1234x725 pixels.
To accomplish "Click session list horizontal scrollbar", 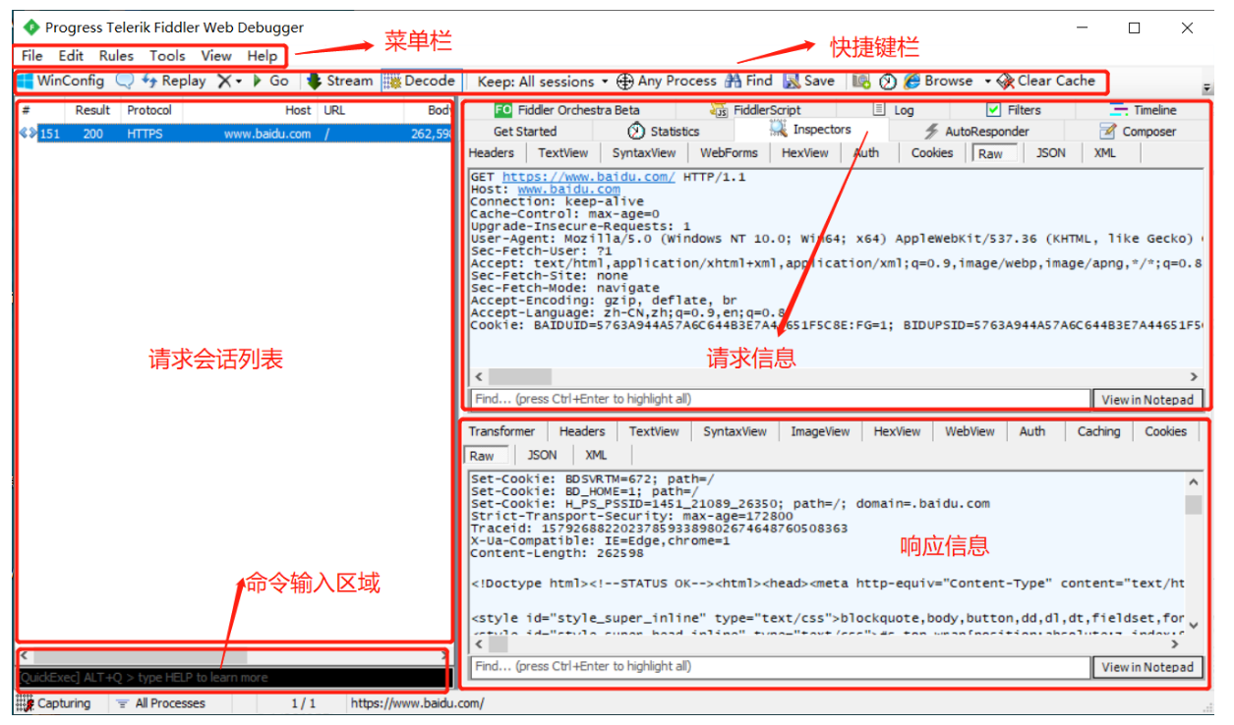I will 232,656.
